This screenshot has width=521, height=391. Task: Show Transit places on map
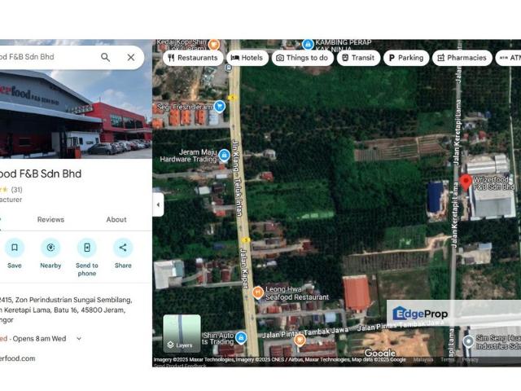[x=358, y=58]
